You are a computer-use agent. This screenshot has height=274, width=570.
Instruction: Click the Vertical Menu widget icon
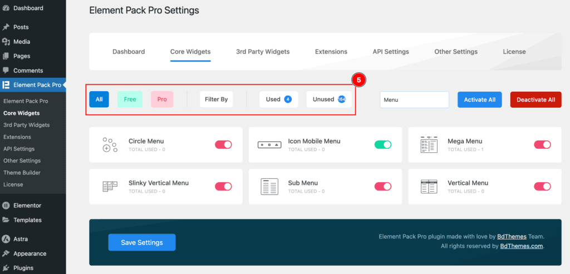click(429, 187)
